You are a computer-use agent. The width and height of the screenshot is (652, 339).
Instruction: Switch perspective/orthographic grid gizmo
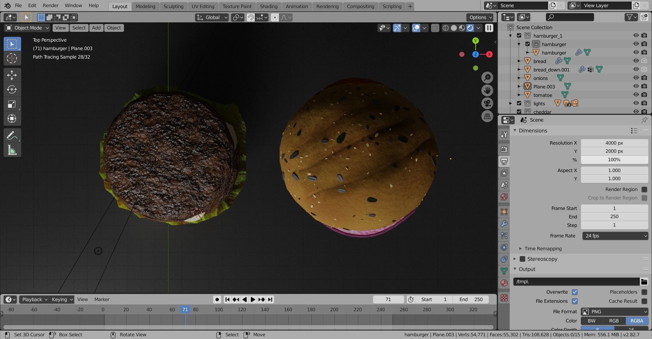[x=487, y=116]
